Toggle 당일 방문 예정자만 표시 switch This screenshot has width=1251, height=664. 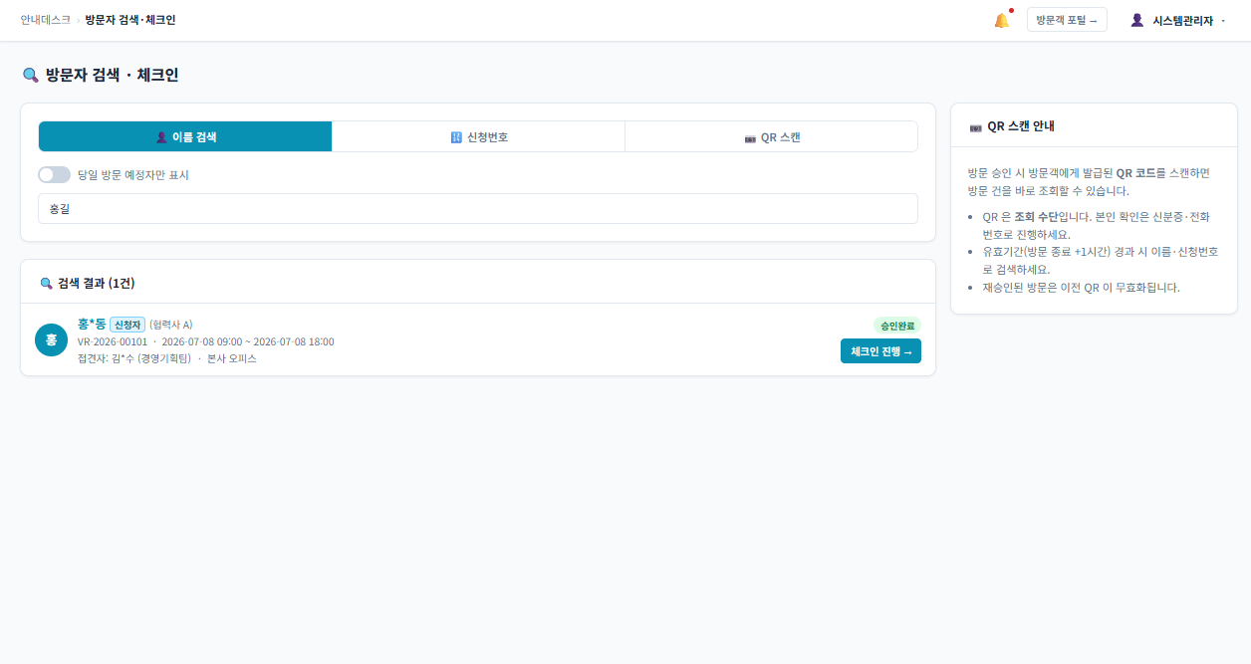[54, 175]
